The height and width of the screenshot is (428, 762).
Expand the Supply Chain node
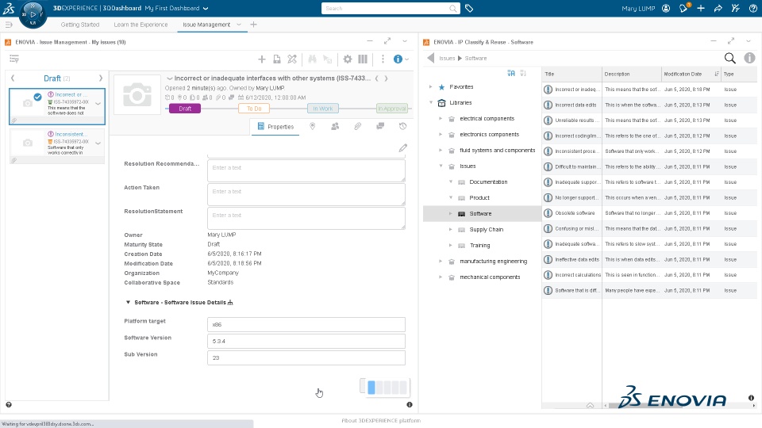(x=451, y=230)
